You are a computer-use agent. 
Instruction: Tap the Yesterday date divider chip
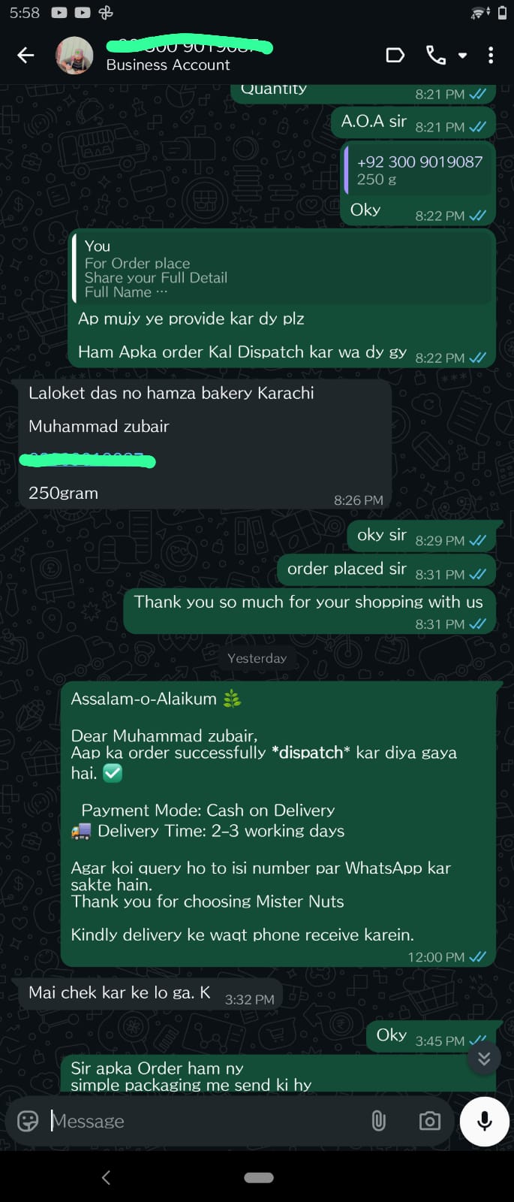pyautogui.click(x=257, y=658)
